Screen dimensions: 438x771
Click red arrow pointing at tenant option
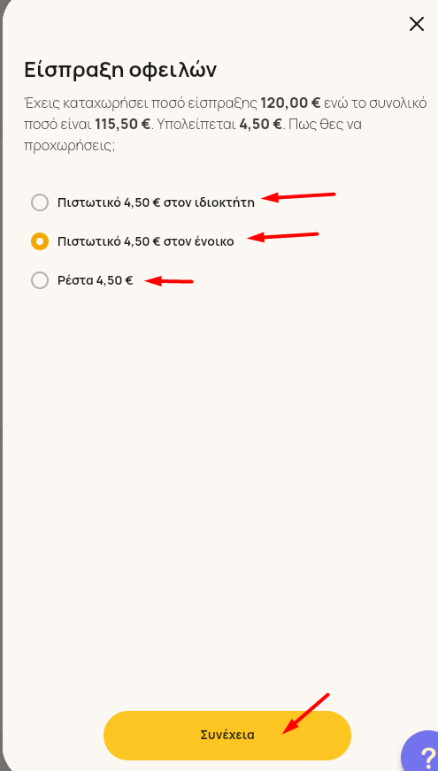[x=283, y=236]
